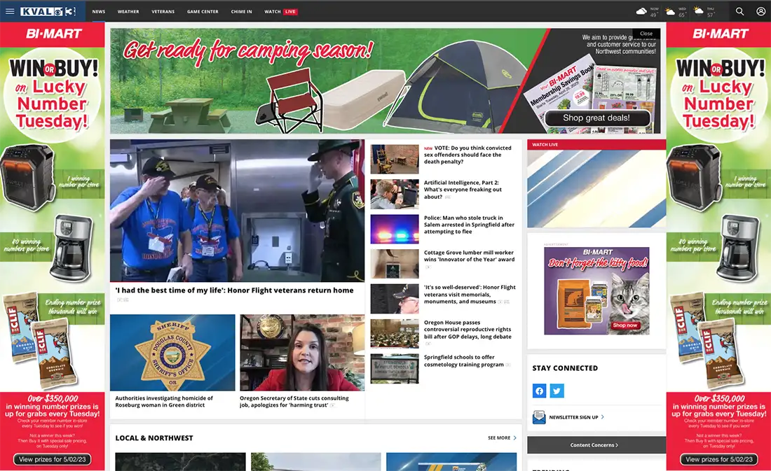This screenshot has width=771, height=471.
Task: Open the saluting veterans main story image
Action: click(x=237, y=210)
